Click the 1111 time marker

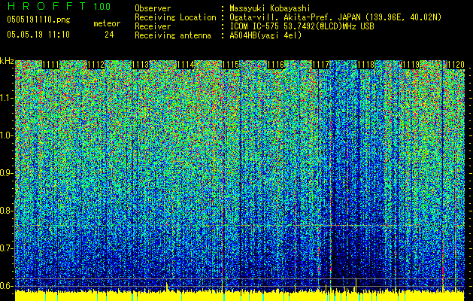click(x=50, y=65)
